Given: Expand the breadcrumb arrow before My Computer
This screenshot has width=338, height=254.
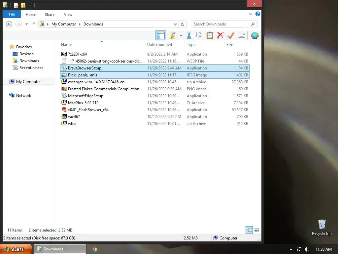Looking at the screenshot, I should [48, 24].
